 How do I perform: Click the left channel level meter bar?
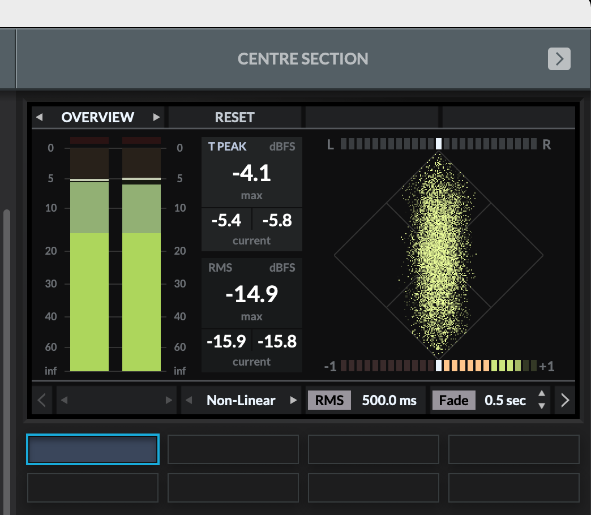tap(89, 260)
